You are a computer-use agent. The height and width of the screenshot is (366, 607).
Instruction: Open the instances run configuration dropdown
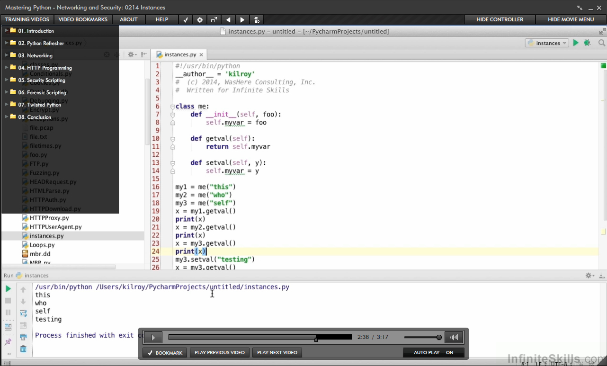click(547, 43)
